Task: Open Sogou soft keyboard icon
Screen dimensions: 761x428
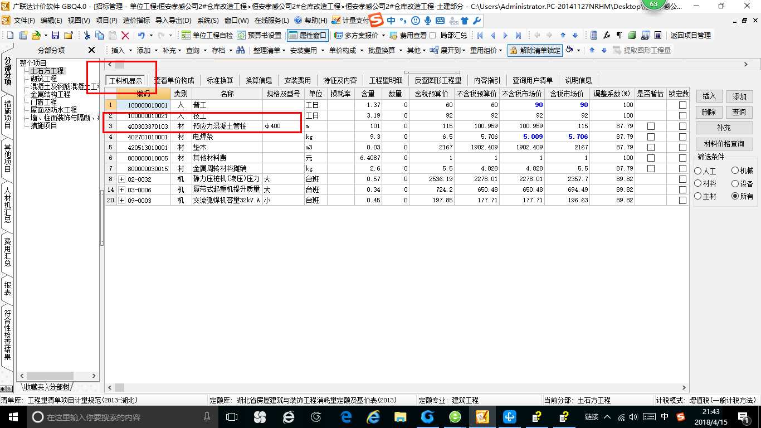Action: point(440,21)
